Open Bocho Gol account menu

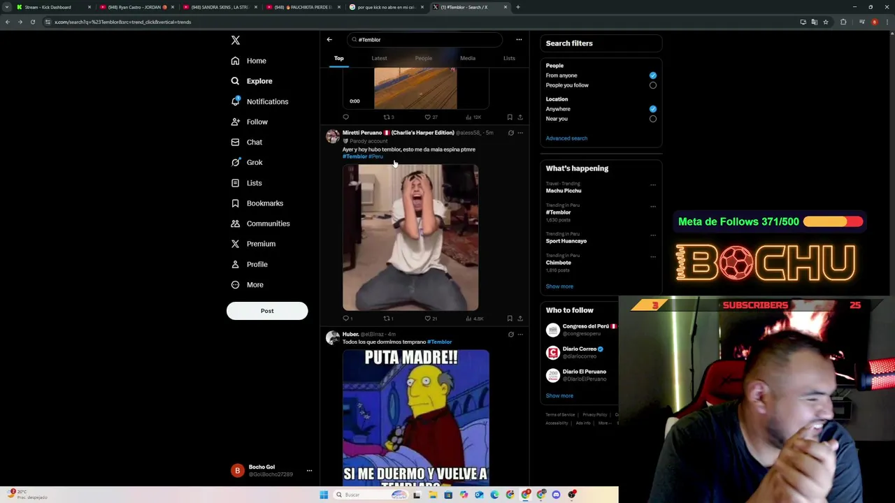(271, 471)
